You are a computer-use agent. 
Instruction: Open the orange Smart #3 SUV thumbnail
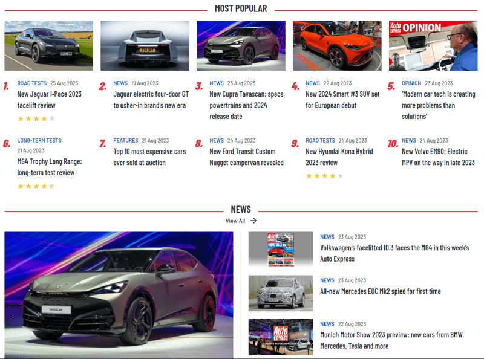pyautogui.click(x=337, y=46)
